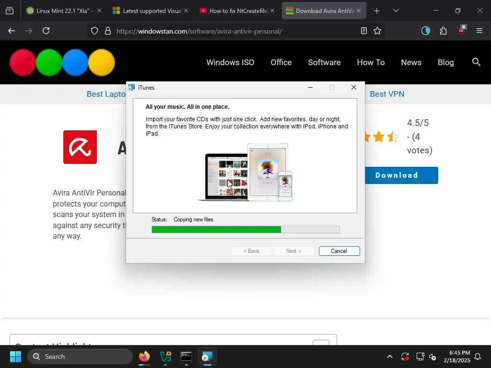
Task: Show site security padlock info
Action: click(x=108, y=31)
